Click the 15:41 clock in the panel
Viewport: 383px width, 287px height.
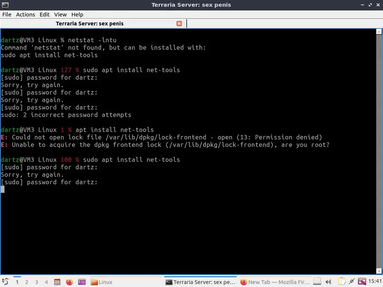375,281
